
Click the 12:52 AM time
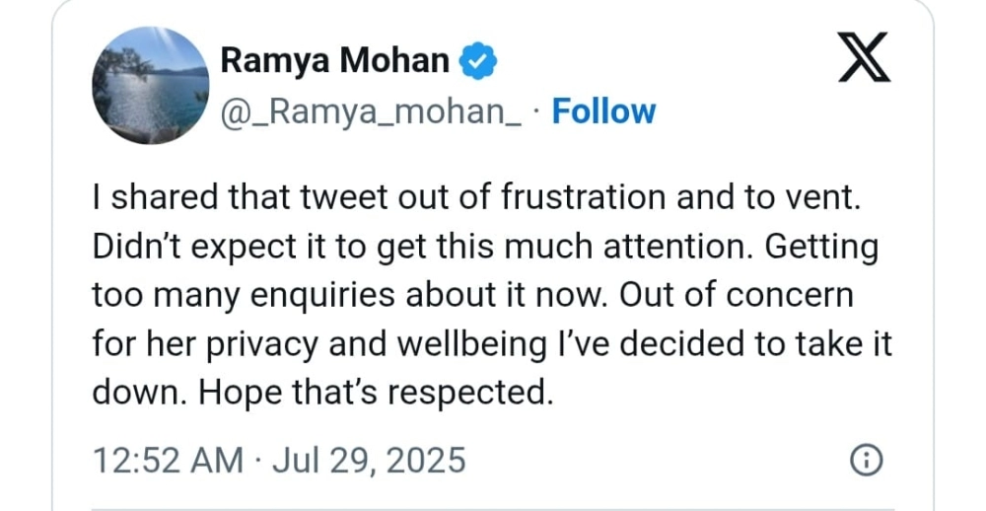point(166,461)
